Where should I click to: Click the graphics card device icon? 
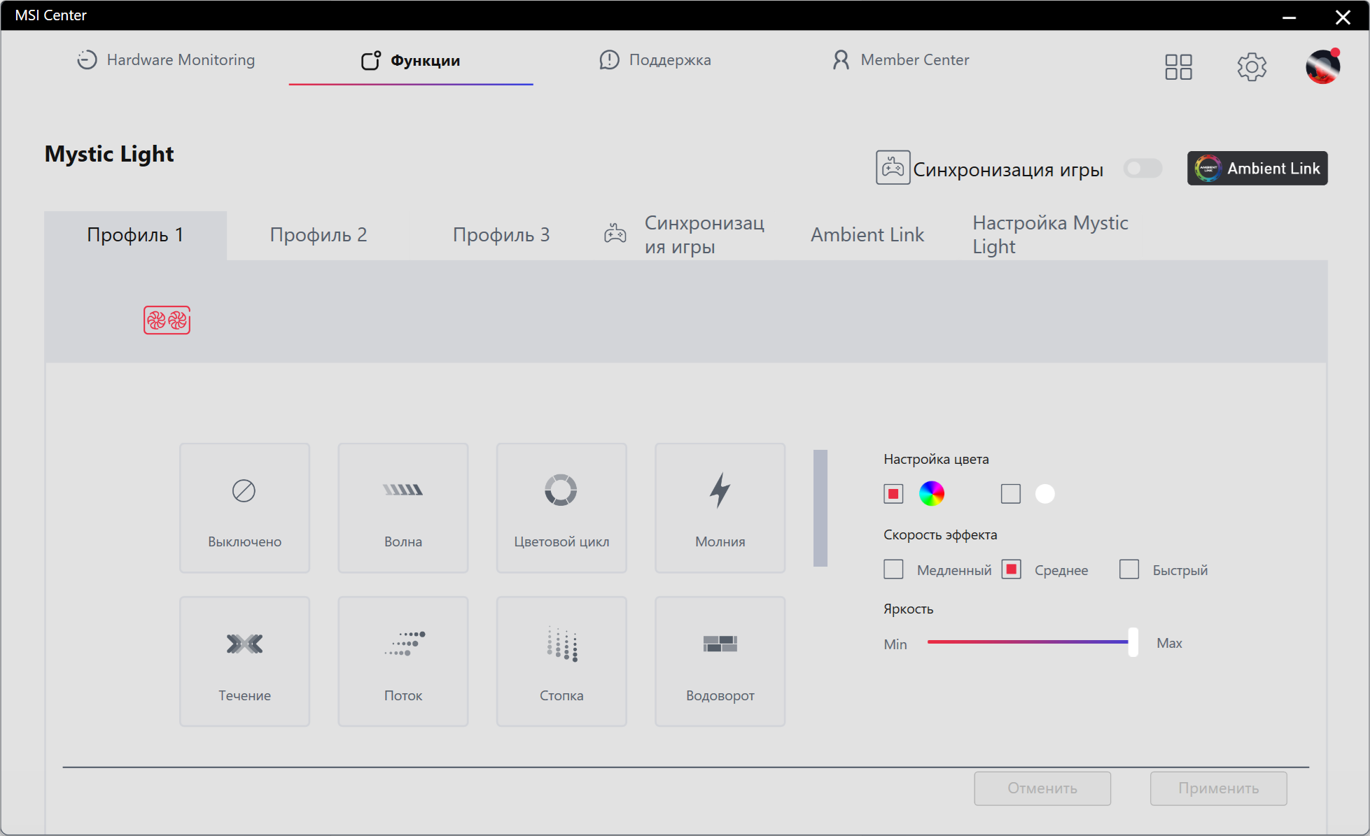click(167, 320)
